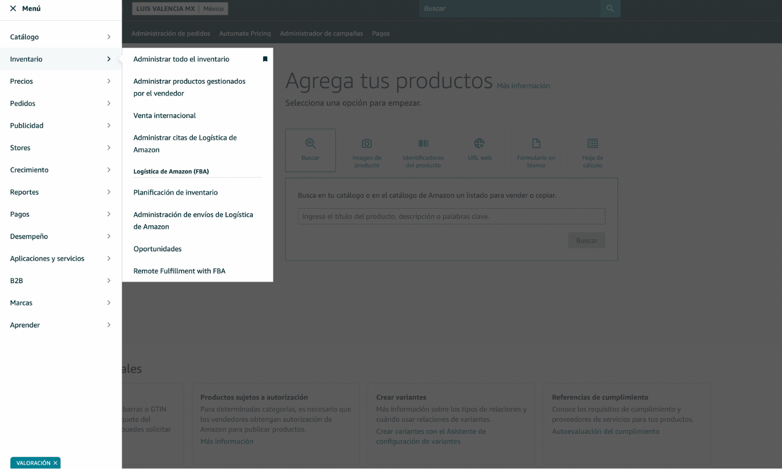Viewport: 782px width, 469px height.
Task: Select the Hoja de cálculo spreadsheet icon
Action: pyautogui.click(x=592, y=143)
